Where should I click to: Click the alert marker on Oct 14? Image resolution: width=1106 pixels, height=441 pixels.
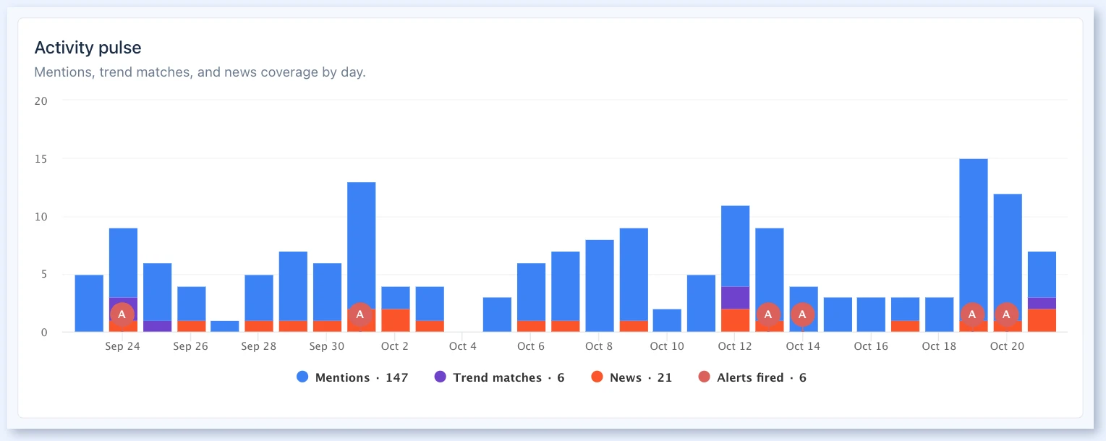(802, 314)
